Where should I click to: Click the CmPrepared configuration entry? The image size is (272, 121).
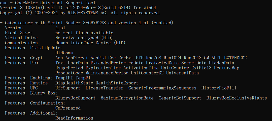68,108
